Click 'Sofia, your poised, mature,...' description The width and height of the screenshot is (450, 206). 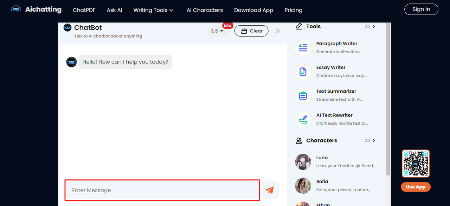(x=343, y=190)
